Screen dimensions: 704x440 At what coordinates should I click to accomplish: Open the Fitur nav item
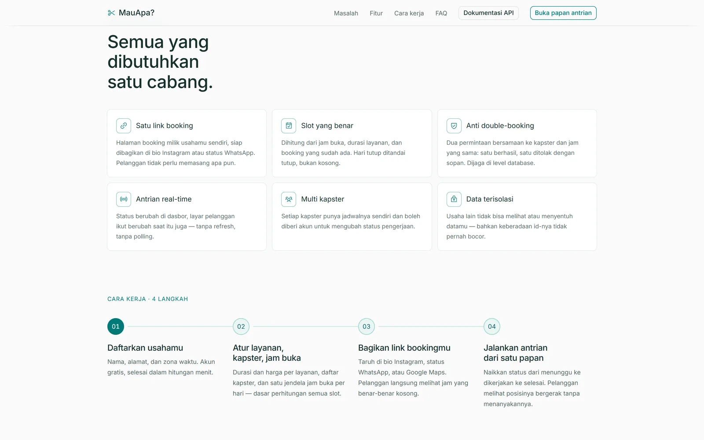click(x=376, y=13)
